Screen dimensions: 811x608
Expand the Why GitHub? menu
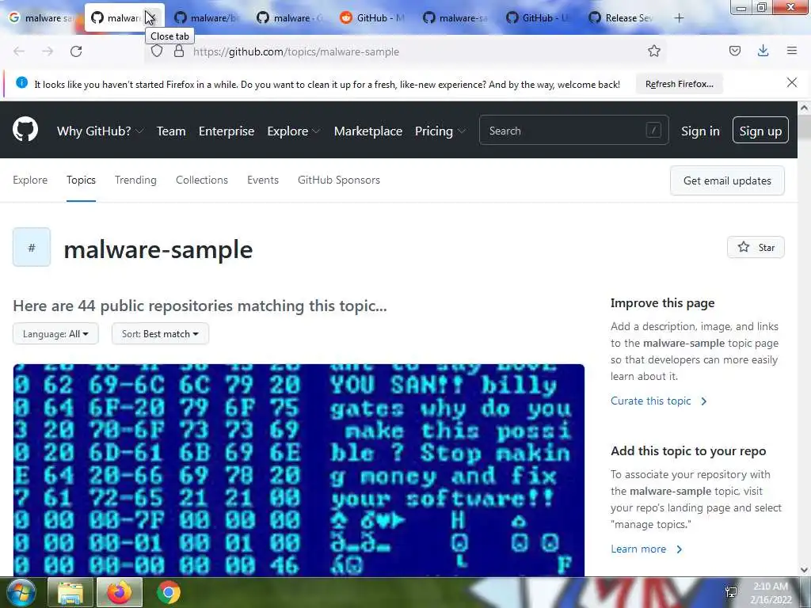point(100,131)
